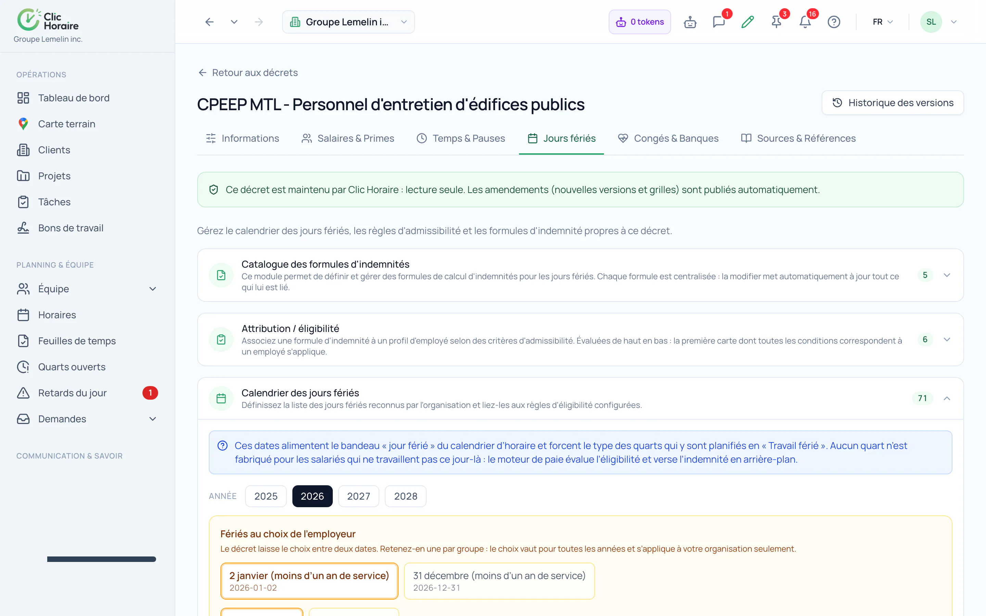Choose the 31 décembre holiday option
The width and height of the screenshot is (986, 616).
pos(499,580)
